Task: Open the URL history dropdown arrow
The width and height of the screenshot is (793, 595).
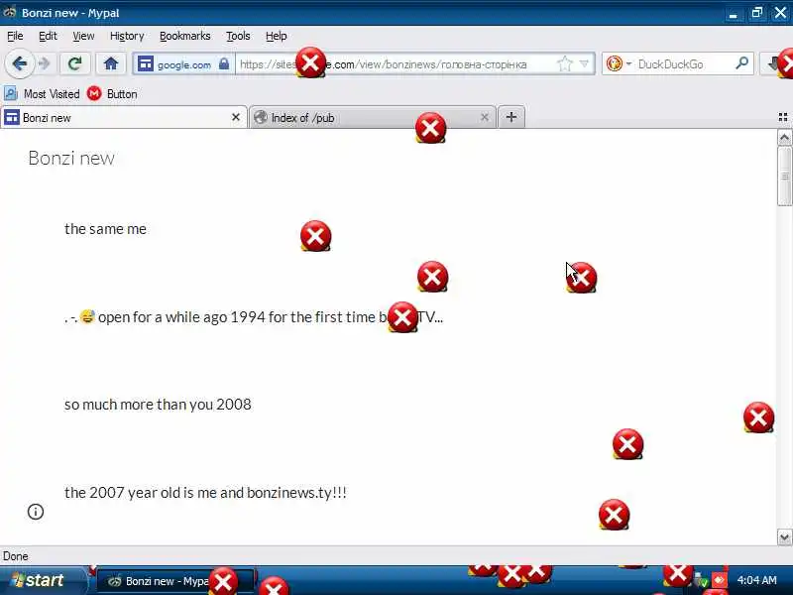Action: (x=584, y=63)
